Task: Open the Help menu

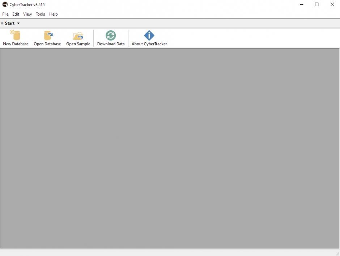Action: (53, 14)
